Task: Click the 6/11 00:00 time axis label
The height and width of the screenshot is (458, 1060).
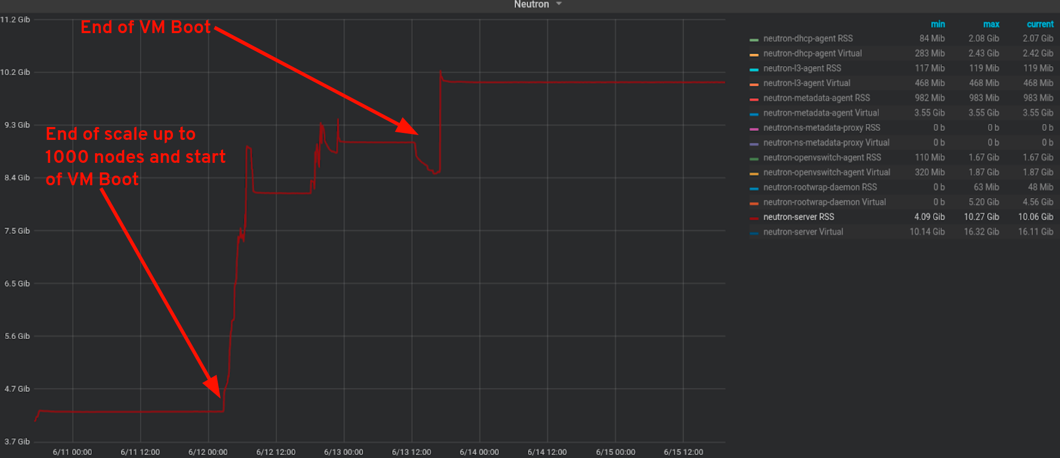Action: 72,452
